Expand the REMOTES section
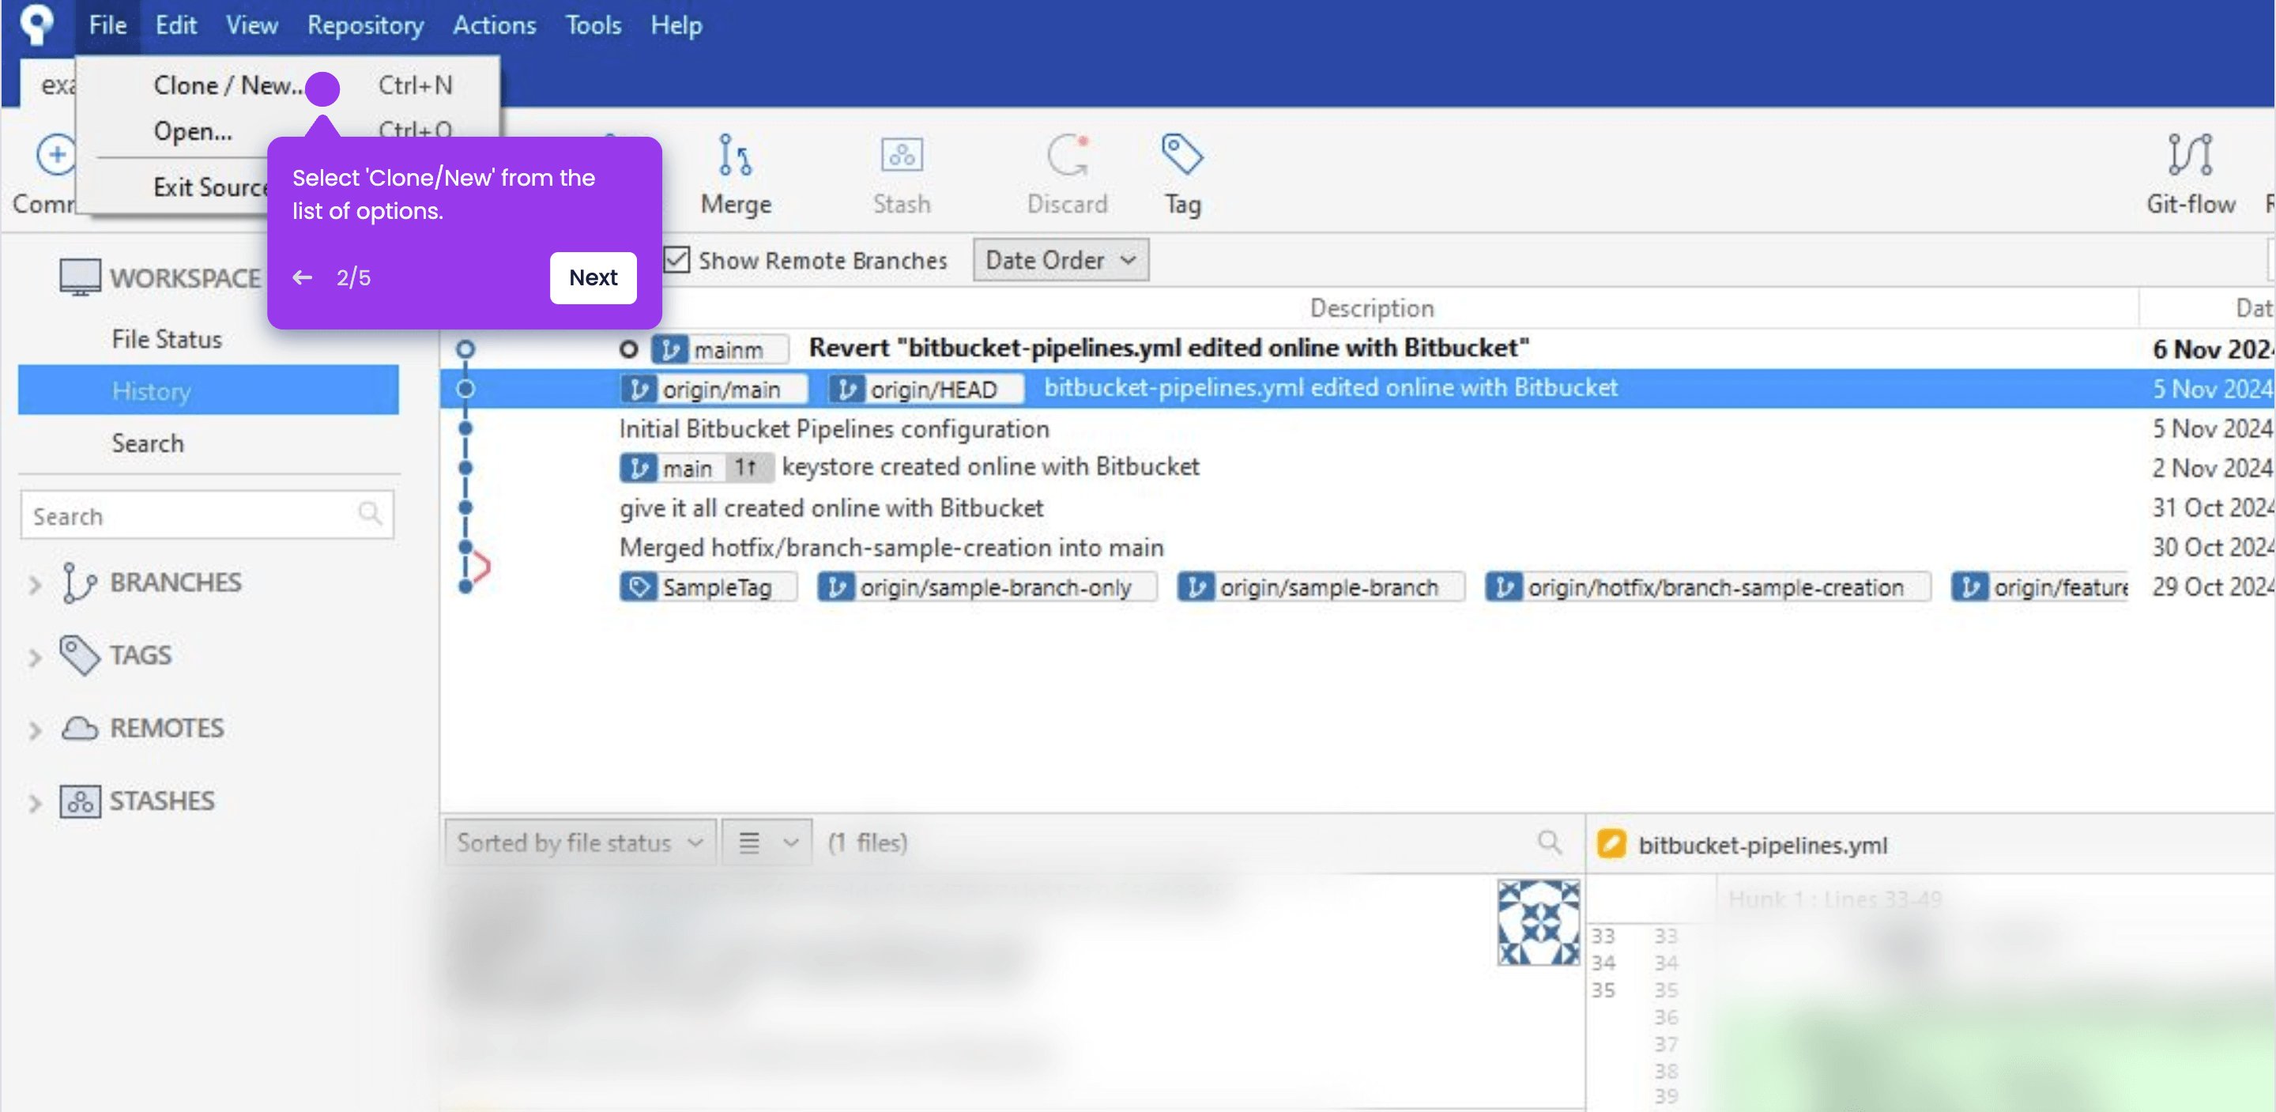This screenshot has width=2276, height=1112. pyautogui.click(x=35, y=729)
